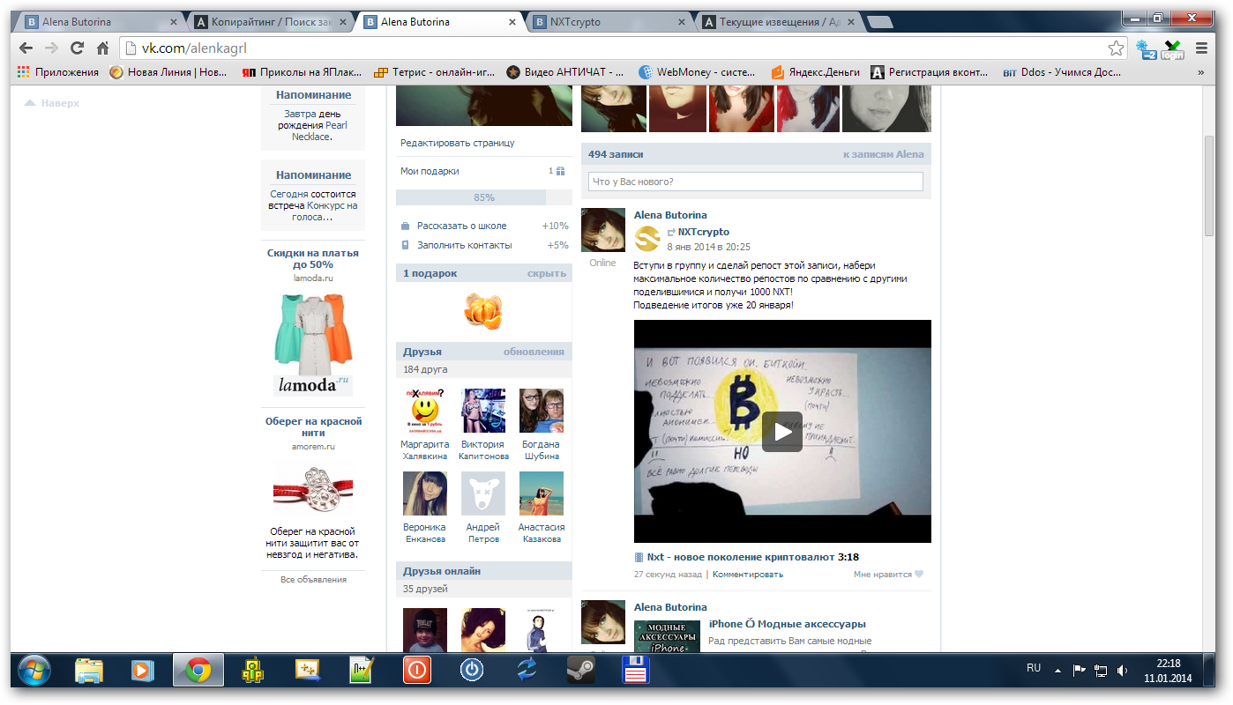
Task: Open NXTcrypto group avatar
Action: (647, 239)
